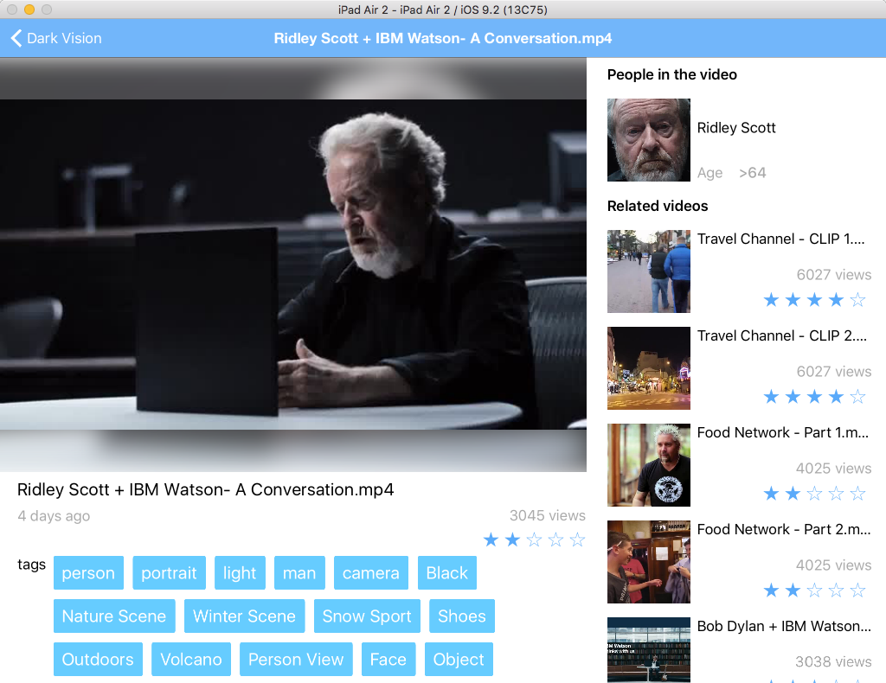Rate main video four stars

point(556,540)
